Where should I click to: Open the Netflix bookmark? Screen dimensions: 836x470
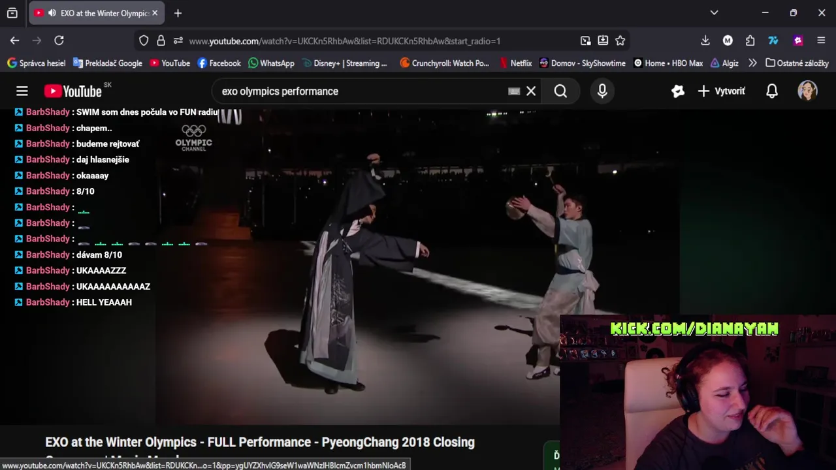coord(515,63)
